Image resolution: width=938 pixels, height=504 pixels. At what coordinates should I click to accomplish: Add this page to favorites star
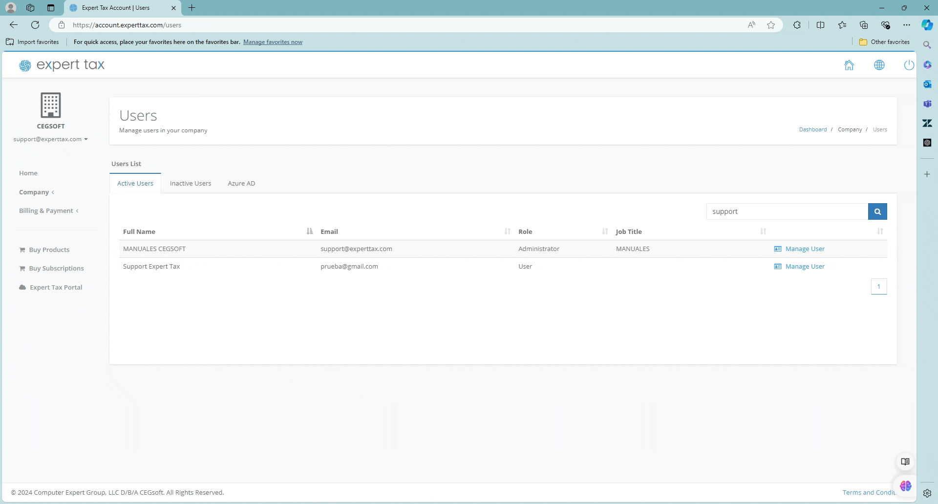pyautogui.click(x=771, y=25)
